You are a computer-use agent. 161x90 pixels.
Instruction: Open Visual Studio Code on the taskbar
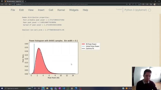point(64,88)
